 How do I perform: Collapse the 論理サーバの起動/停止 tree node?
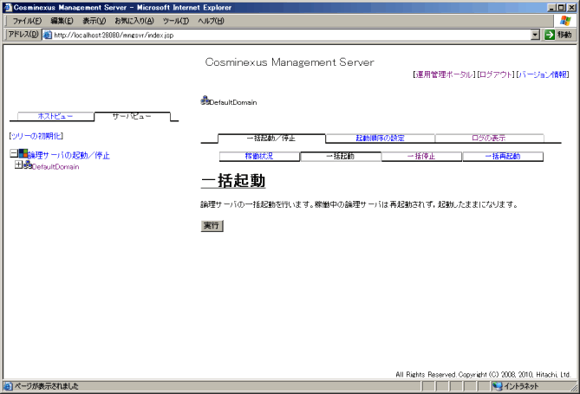[13, 154]
